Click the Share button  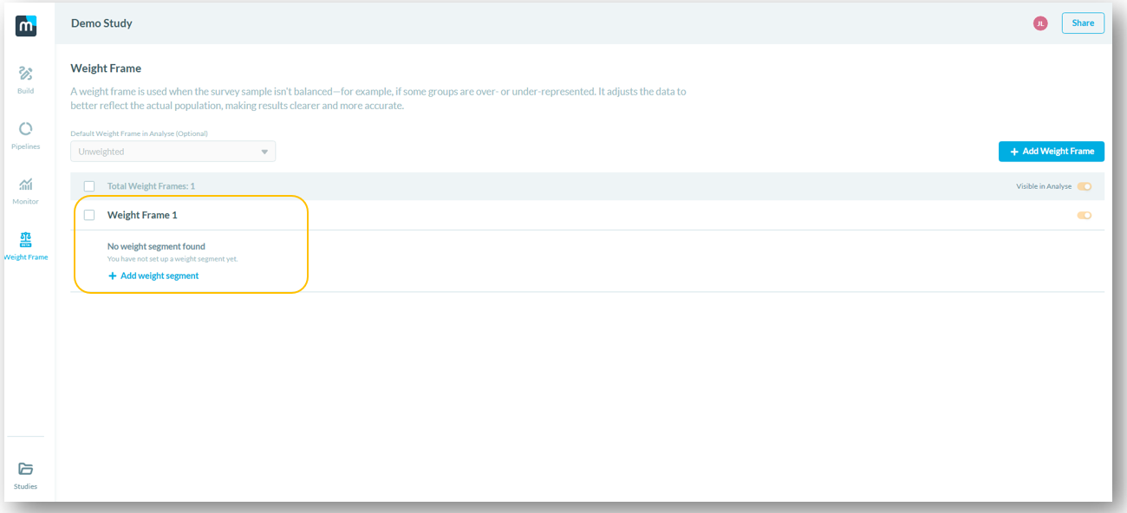click(x=1083, y=23)
